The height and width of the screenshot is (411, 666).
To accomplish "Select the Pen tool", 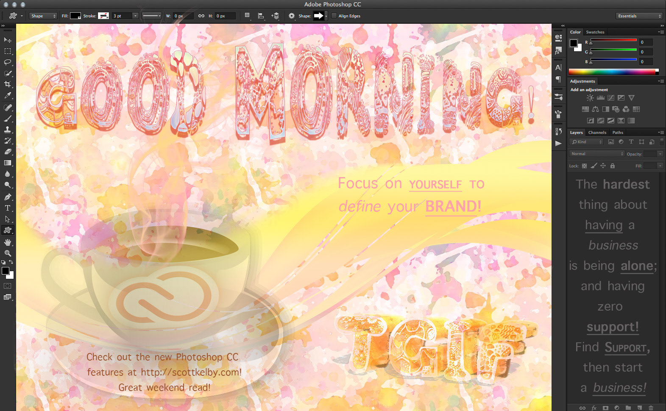I will click(8, 197).
